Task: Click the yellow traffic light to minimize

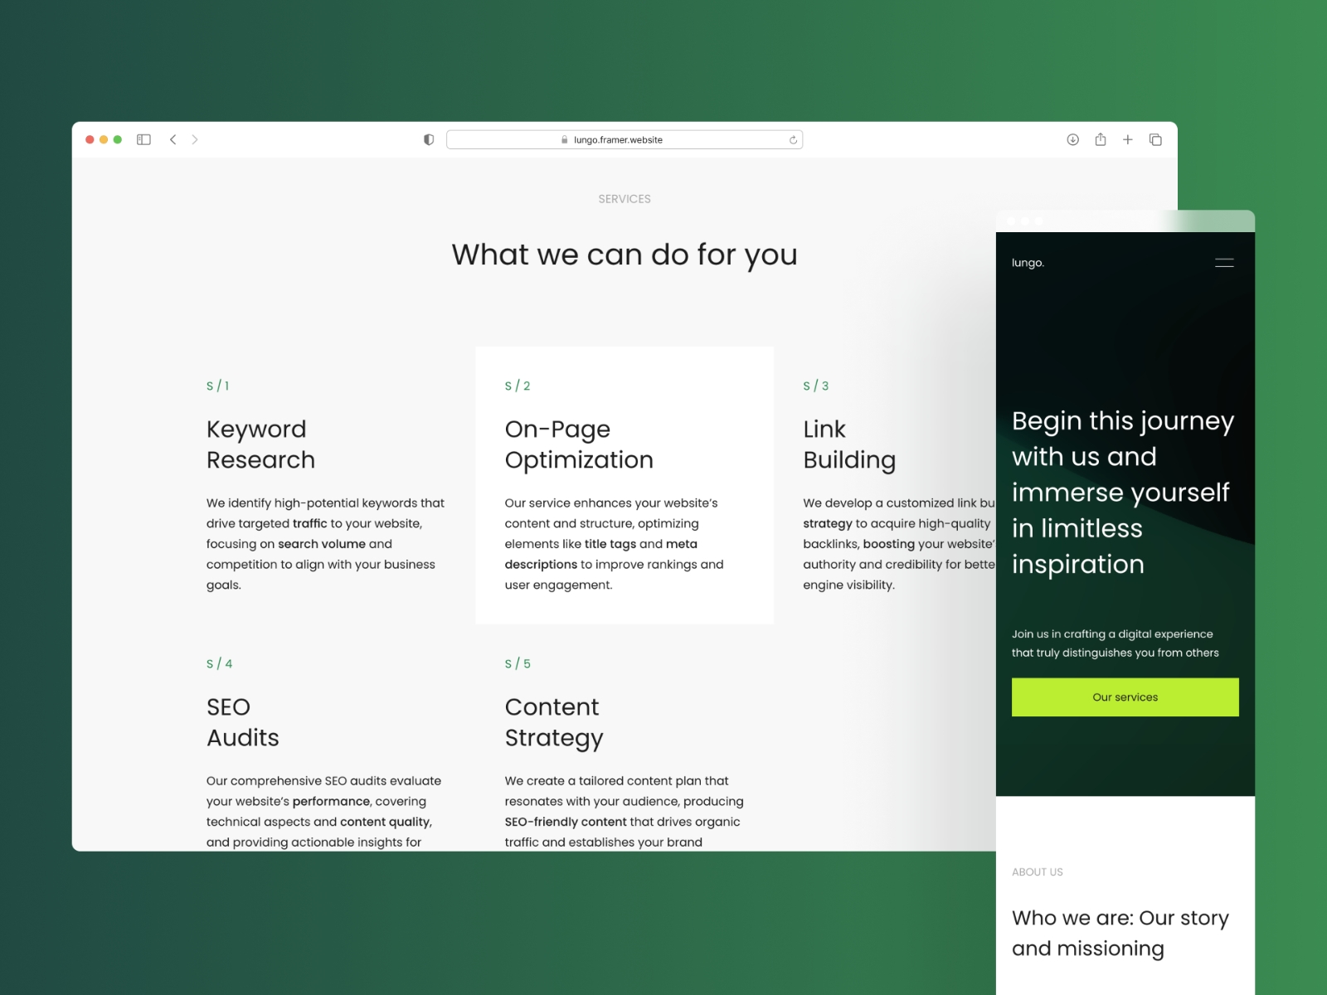Action: point(103,139)
